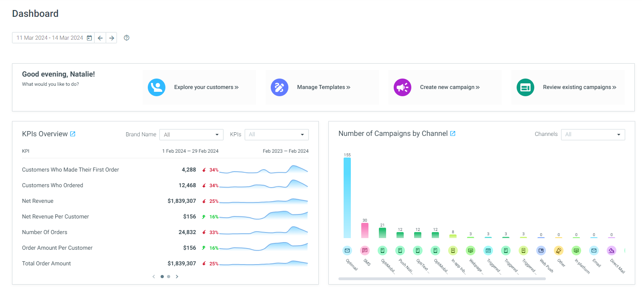The width and height of the screenshot is (642, 291).
Task: Expand the Channels filter dropdown
Action: pos(593,135)
